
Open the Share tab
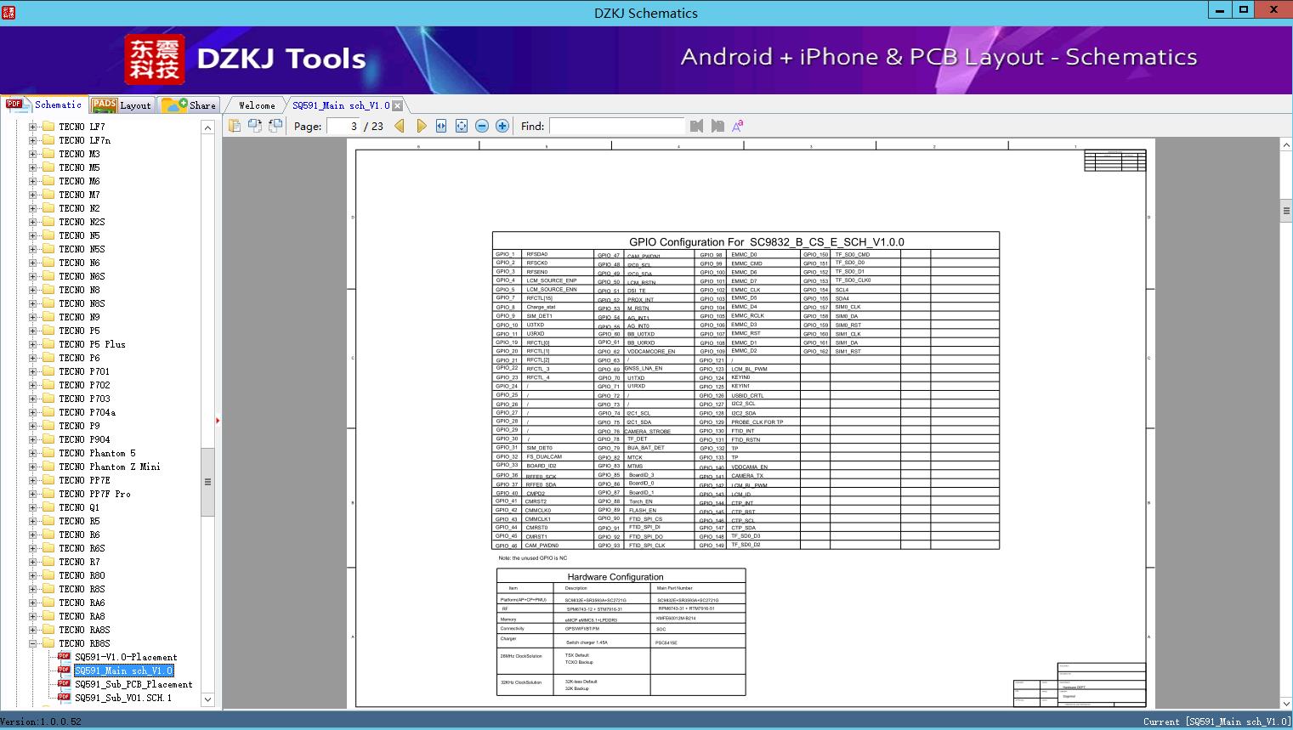[189, 105]
